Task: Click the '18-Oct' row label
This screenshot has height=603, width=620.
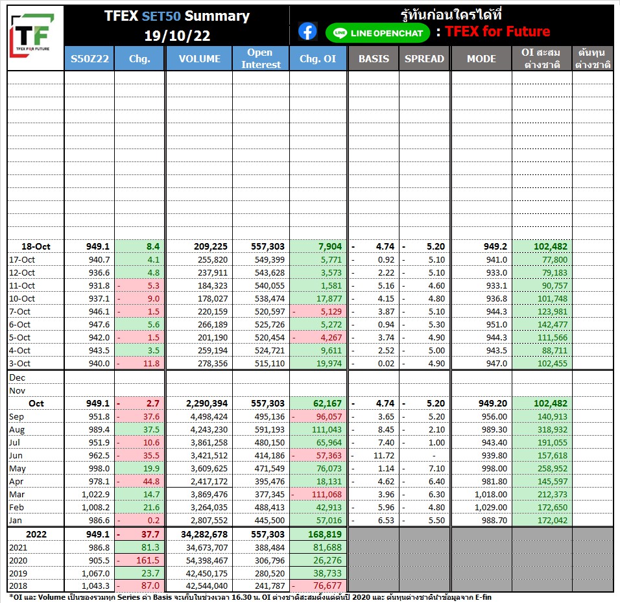Action: tap(36, 247)
